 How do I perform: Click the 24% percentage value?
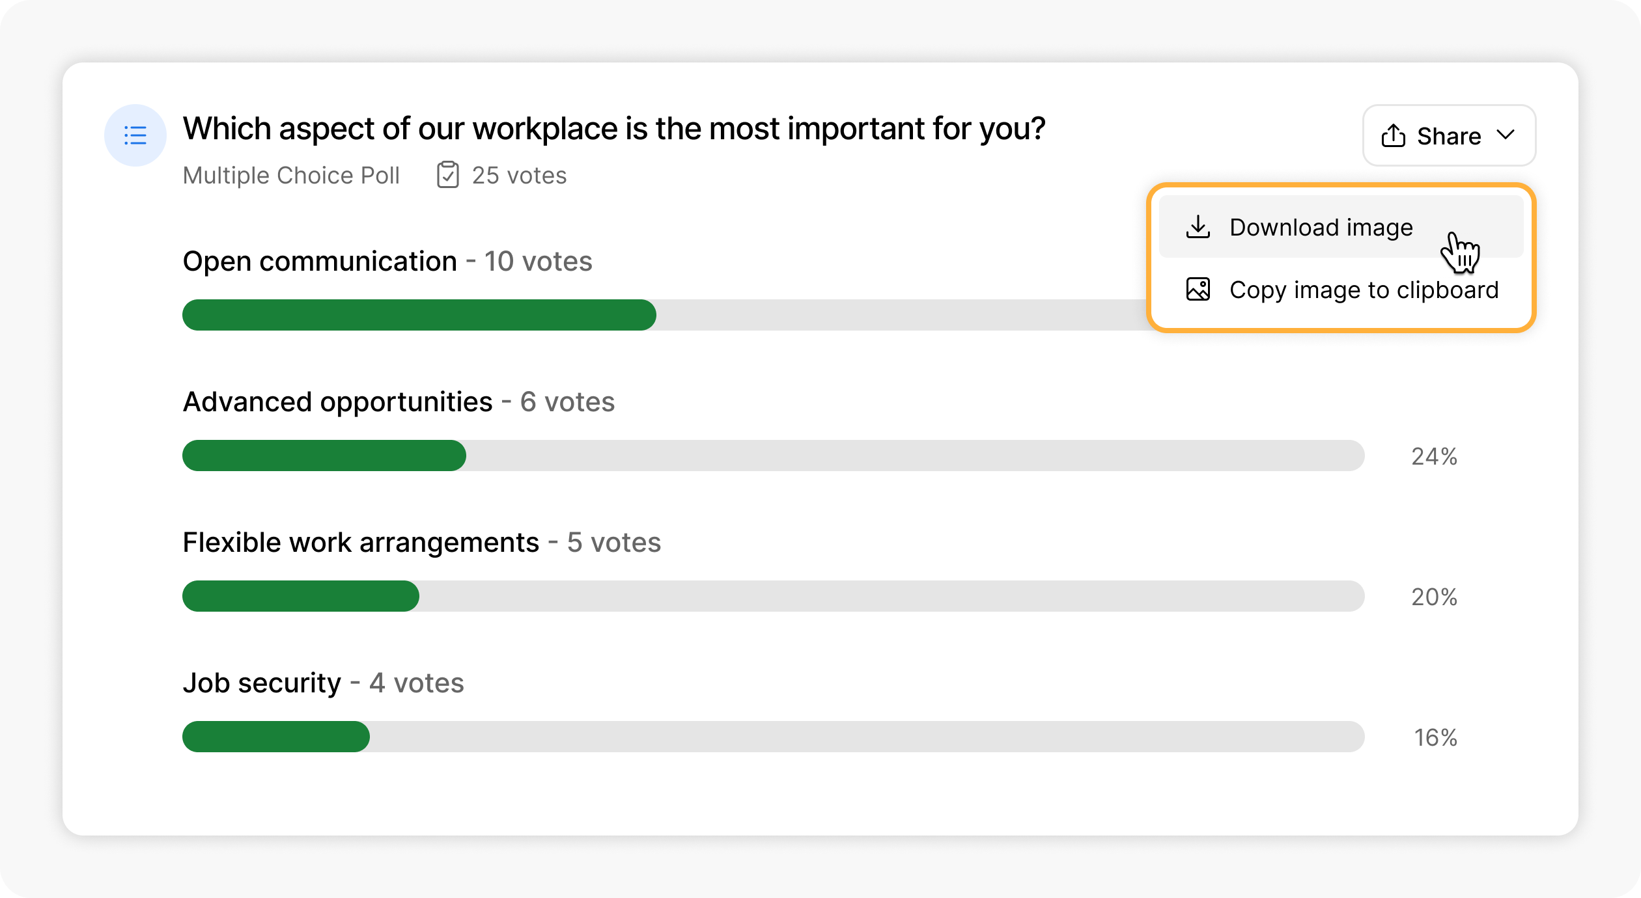click(x=1434, y=456)
